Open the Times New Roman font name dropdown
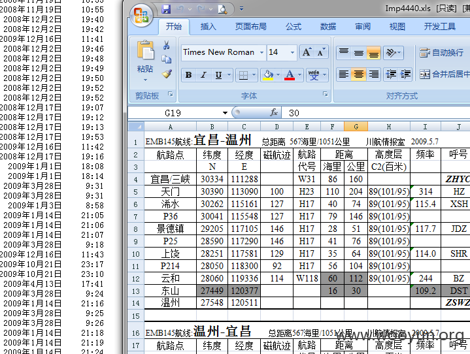The width and height of the screenshot is (470, 354). (x=261, y=52)
